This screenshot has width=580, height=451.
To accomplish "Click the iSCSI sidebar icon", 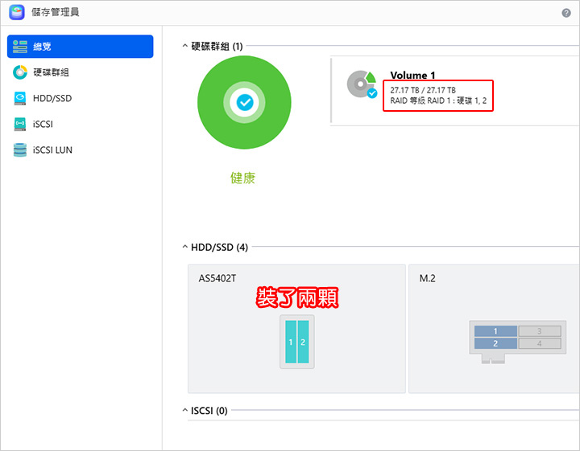I will [20, 124].
